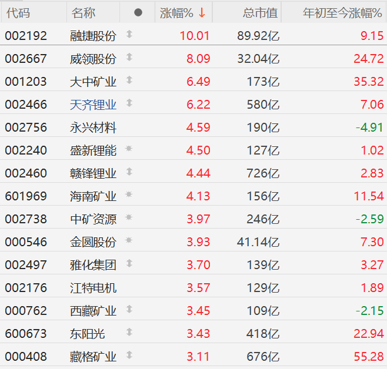Image resolution: width=387 pixels, height=369 pixels.
Task: Sort by 涨幅% column header
Action: coord(184,12)
